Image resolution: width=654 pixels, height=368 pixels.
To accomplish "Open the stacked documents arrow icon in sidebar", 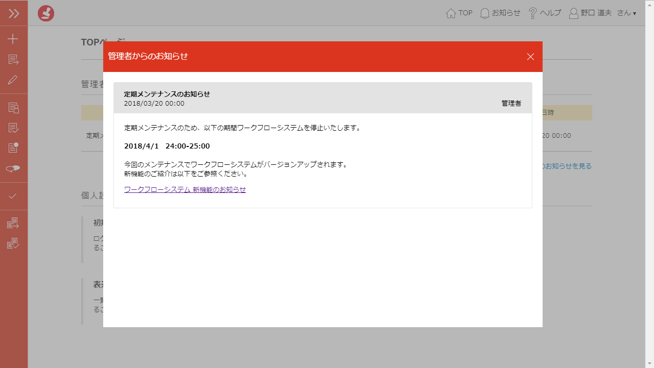I will click(13, 223).
